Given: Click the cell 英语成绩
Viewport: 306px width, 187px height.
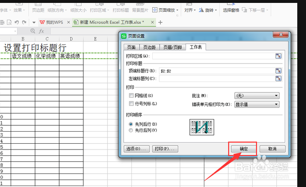Looking at the screenshot, I should [71, 56].
